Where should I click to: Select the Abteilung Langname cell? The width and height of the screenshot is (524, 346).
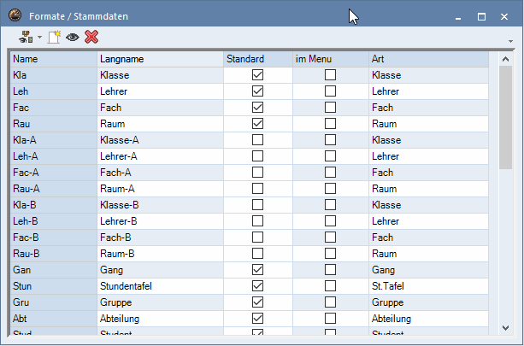160,319
